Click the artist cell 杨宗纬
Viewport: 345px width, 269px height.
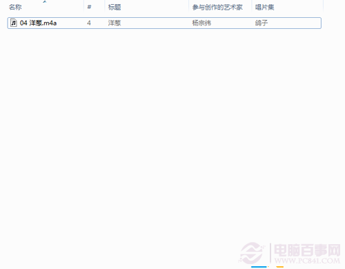coord(201,23)
